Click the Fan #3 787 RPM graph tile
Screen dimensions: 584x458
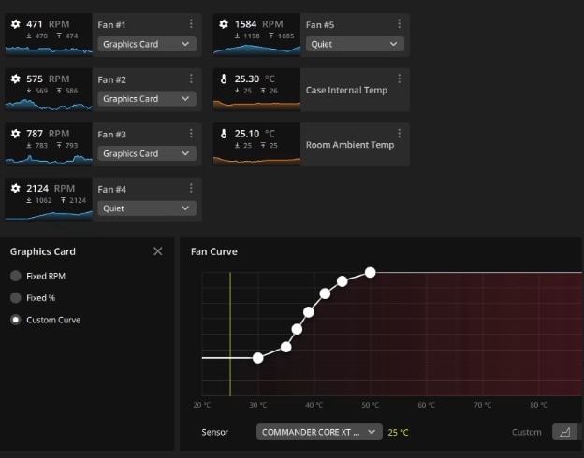[x=49, y=144]
